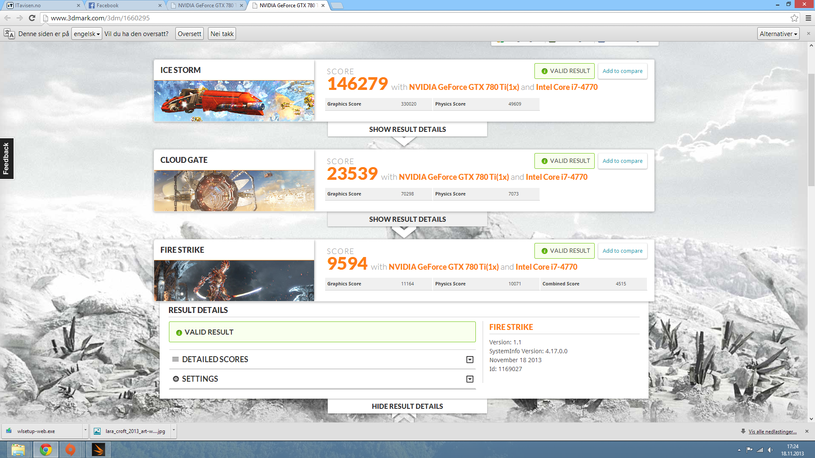This screenshot has width=815, height=458.
Task: Click the Ice Storm valid result info icon
Action: 544,71
